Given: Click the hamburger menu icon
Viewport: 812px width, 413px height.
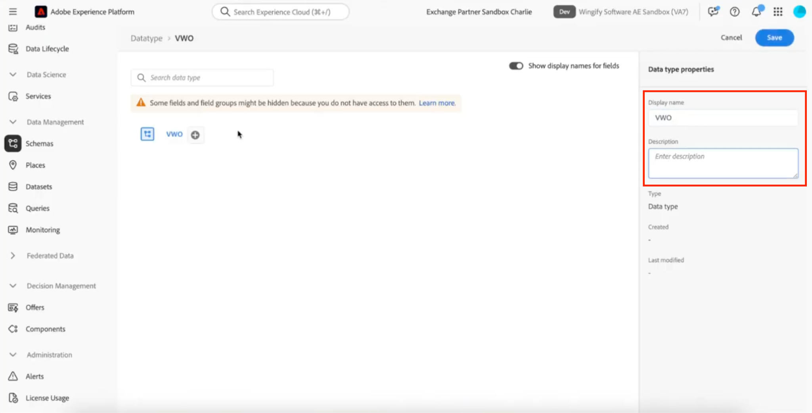Looking at the screenshot, I should (13, 11).
